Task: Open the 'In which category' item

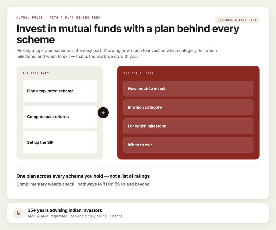Action: (x=188, y=107)
